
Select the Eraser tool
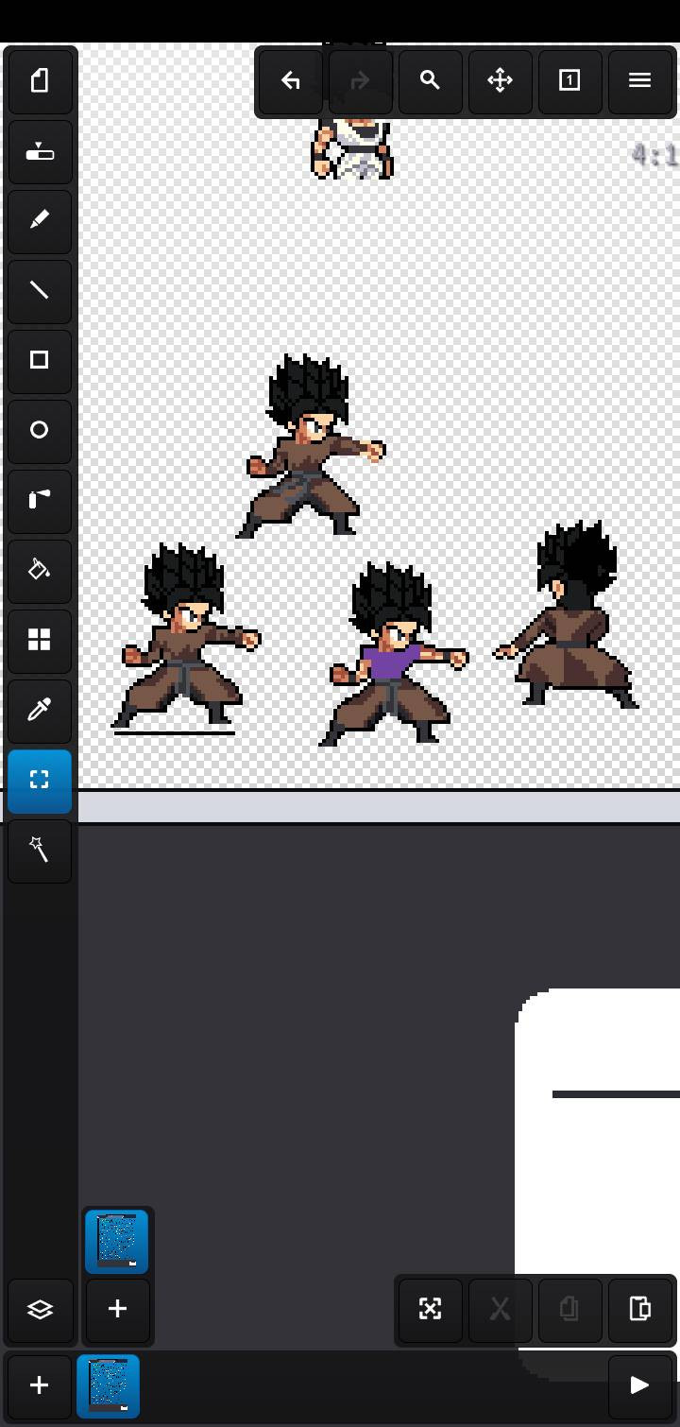click(x=40, y=151)
